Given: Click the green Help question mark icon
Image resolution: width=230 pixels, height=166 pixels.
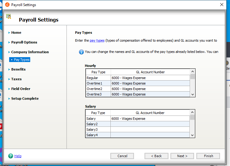Looking at the screenshot, I should (x=11, y=156).
